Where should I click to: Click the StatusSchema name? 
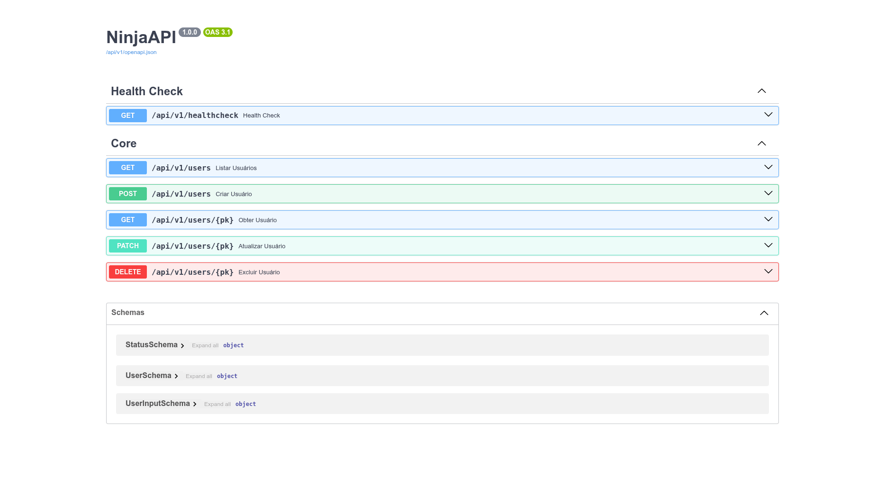pos(152,345)
